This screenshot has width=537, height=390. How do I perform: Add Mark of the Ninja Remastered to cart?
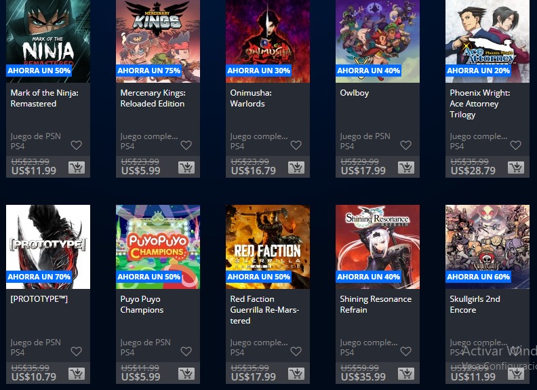tap(77, 168)
